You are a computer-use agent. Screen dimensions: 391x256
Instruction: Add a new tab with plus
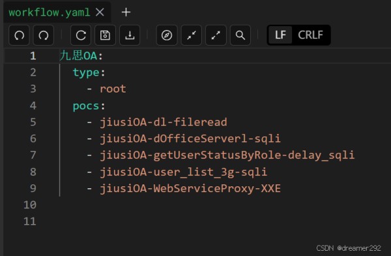coord(126,12)
